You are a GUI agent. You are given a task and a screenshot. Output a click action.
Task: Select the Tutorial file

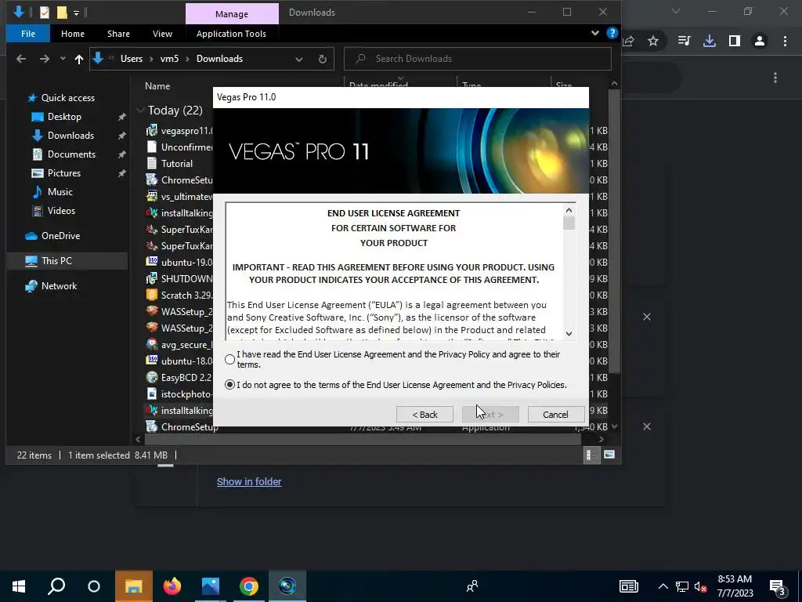(x=176, y=163)
